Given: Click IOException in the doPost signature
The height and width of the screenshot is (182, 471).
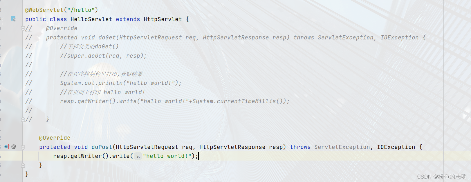Looking at the screenshot, I should coord(396,147).
